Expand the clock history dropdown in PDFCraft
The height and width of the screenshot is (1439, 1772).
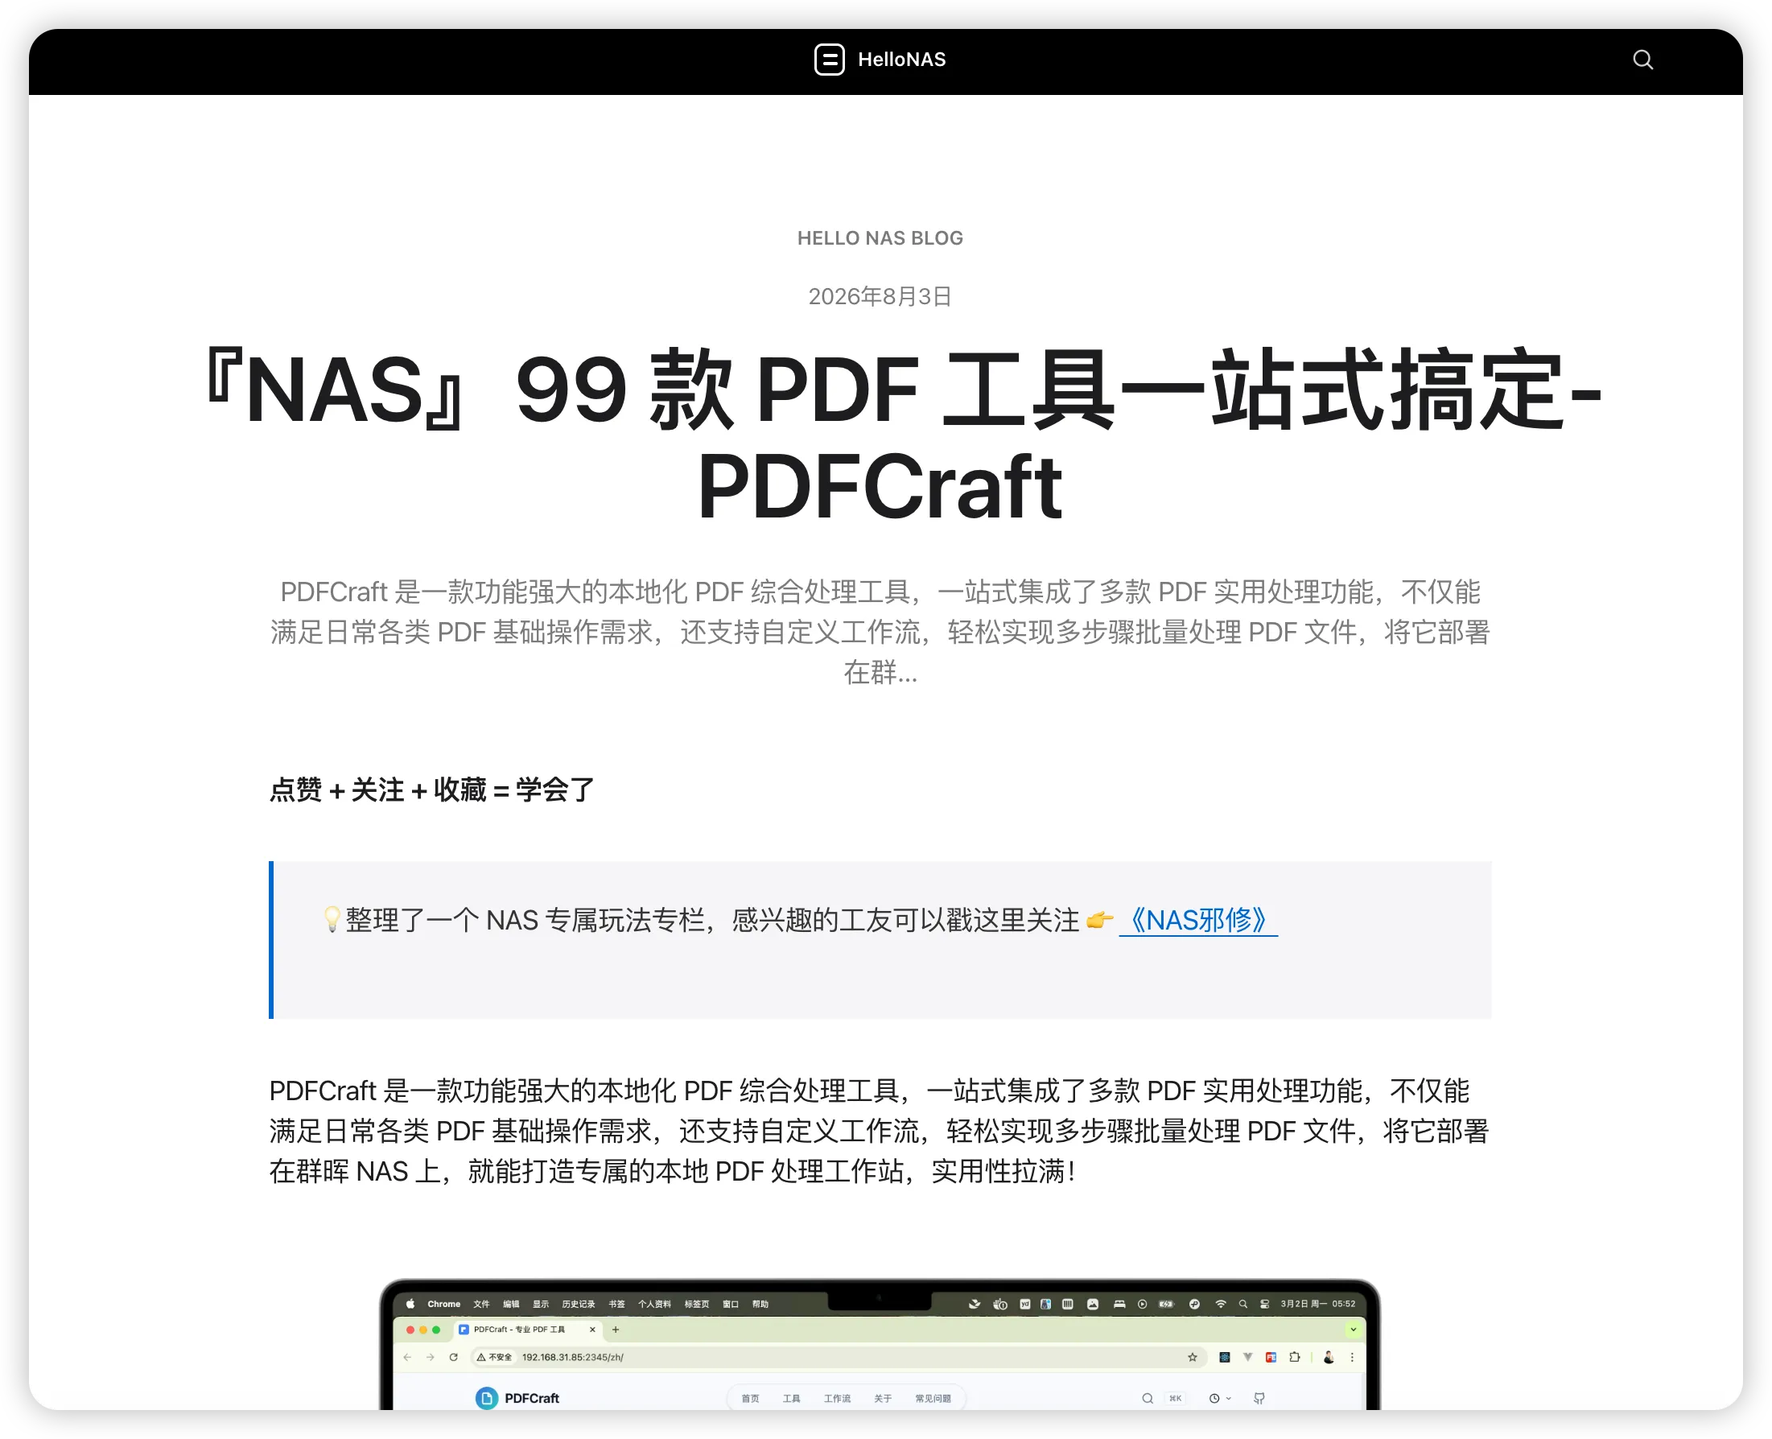[1219, 1399]
